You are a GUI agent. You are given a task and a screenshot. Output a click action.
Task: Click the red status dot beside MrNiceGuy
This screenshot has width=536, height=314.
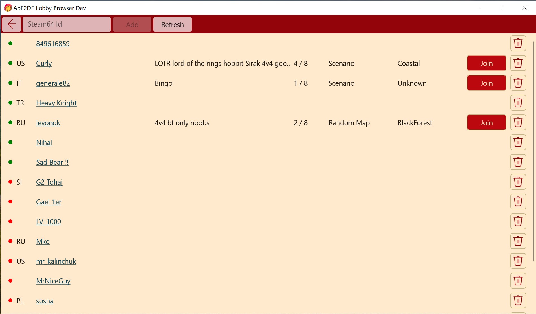click(x=10, y=281)
